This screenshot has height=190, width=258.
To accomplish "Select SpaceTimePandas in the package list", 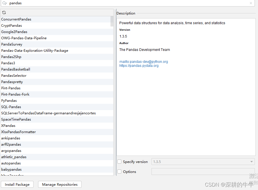I will (x=57, y=119).
